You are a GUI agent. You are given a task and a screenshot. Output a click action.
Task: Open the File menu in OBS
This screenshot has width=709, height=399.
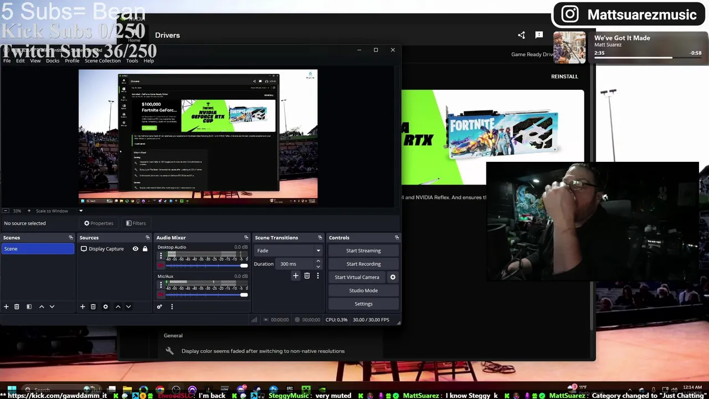pyautogui.click(x=7, y=61)
